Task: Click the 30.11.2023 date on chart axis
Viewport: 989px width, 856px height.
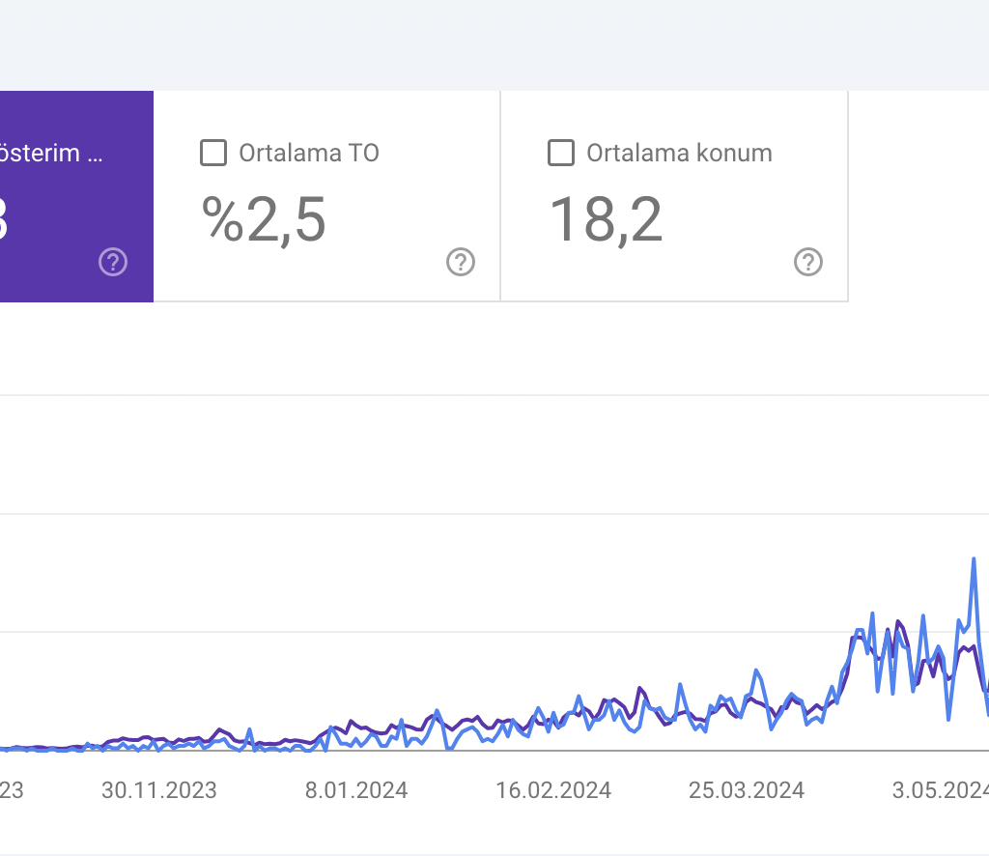Action: [x=159, y=790]
